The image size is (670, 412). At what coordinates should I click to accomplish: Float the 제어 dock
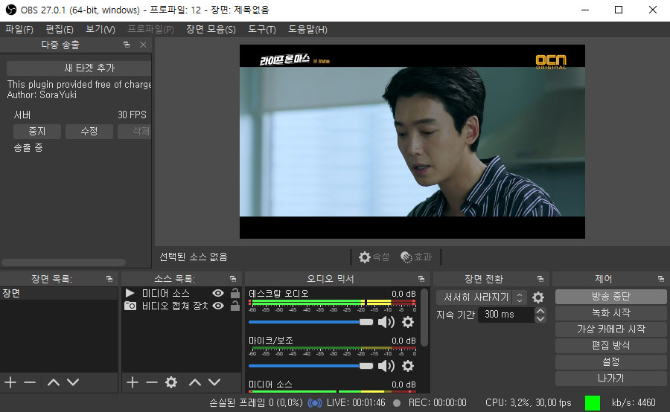tap(661, 279)
